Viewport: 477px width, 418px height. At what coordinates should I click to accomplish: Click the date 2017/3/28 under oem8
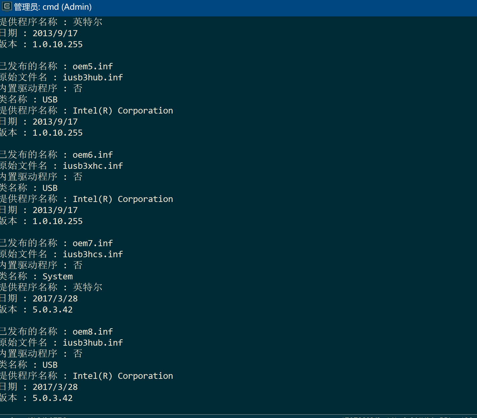(x=55, y=387)
